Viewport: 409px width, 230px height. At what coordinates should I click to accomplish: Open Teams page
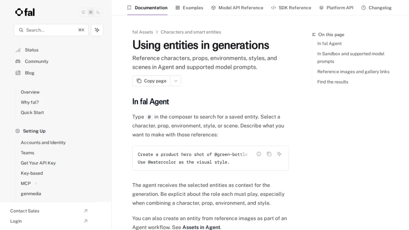tap(27, 153)
